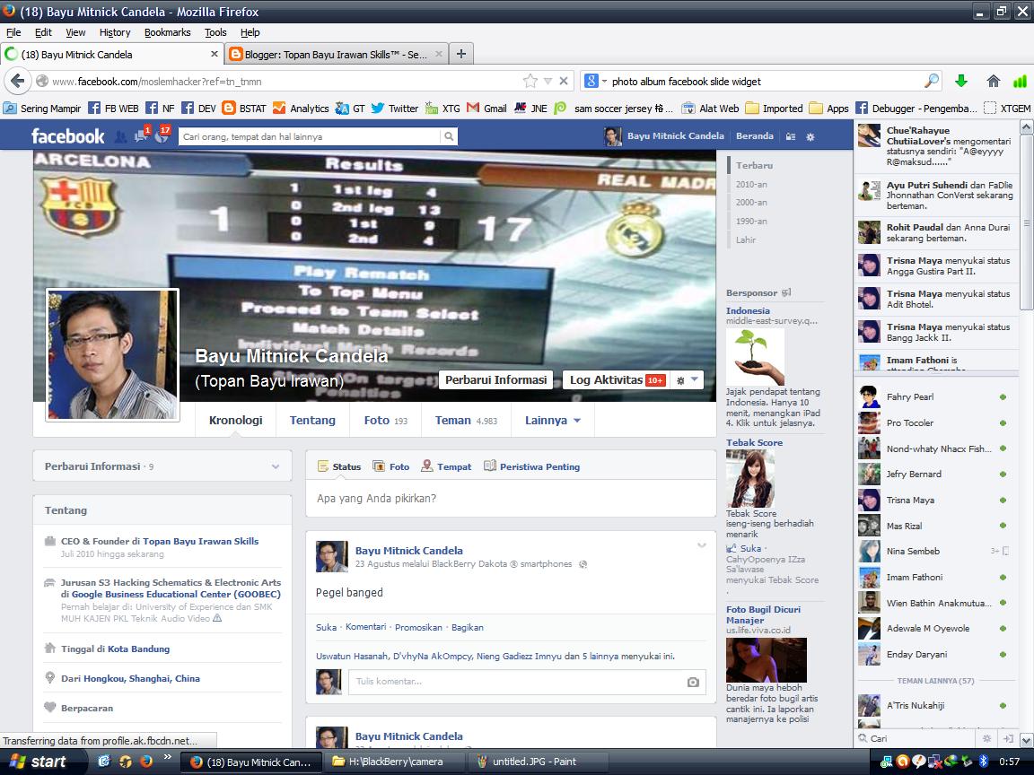Screen dimensions: 1034x775
Task: Click the camera icon in comment box
Action: (x=693, y=682)
